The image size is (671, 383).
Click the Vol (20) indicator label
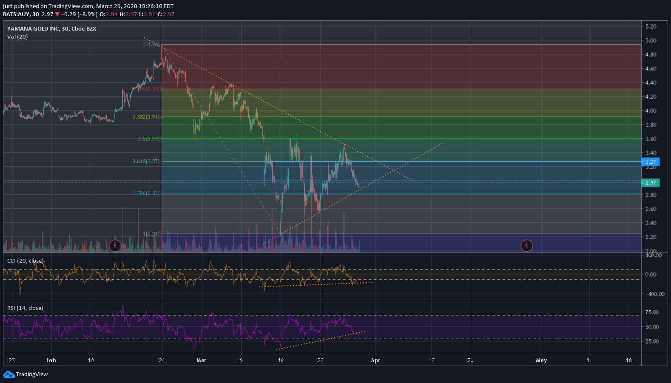pos(17,37)
